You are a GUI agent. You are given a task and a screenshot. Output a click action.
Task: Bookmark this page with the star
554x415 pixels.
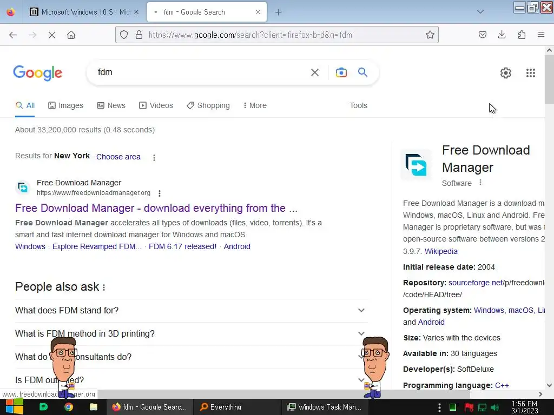[x=430, y=35]
